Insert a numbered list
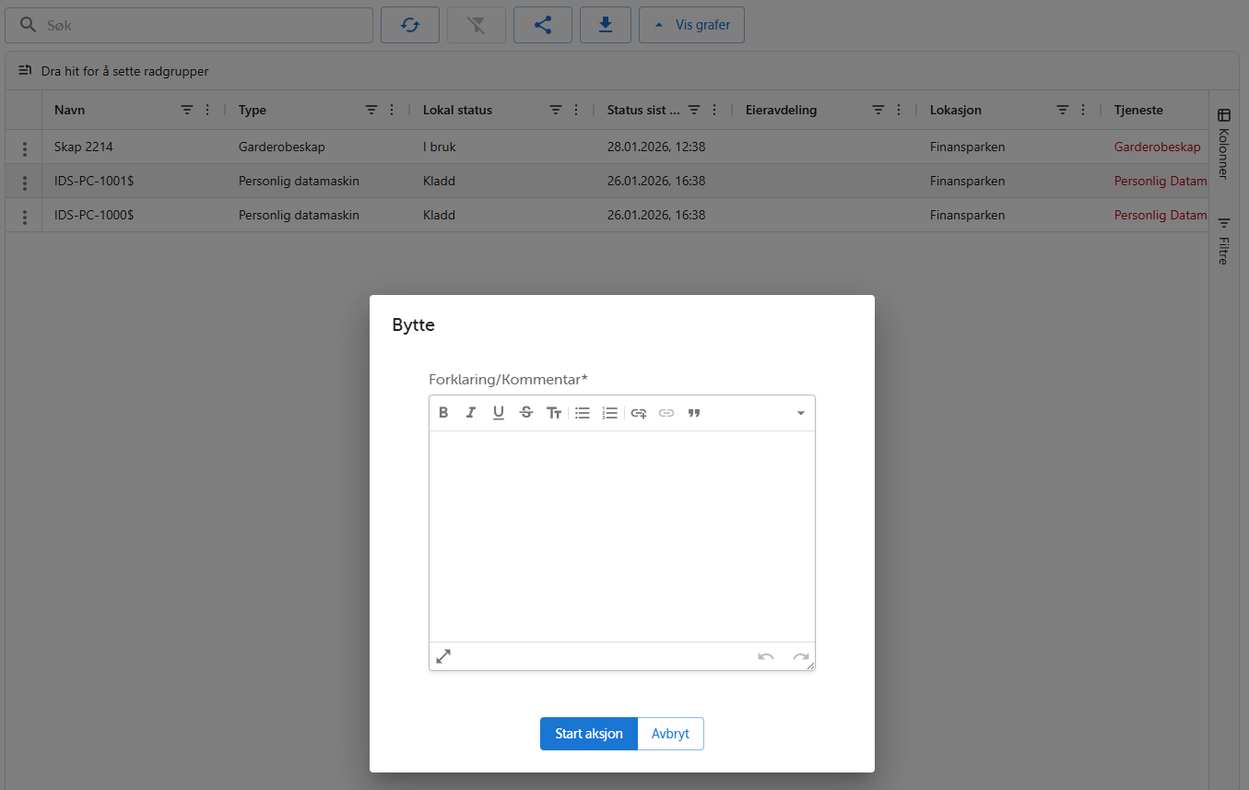The image size is (1249, 790). click(609, 413)
